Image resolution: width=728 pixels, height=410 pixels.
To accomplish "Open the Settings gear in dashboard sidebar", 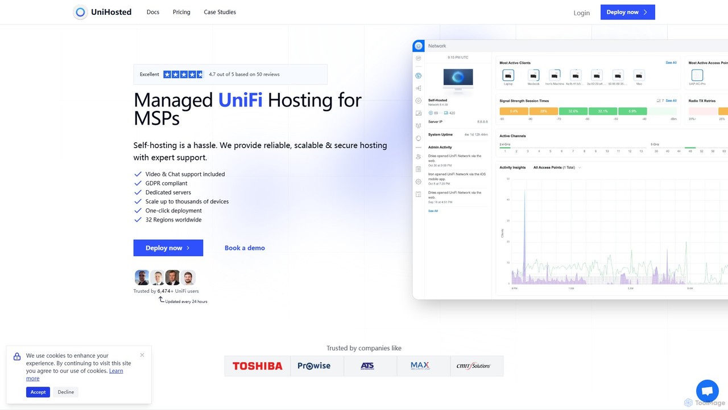I will [419, 182].
